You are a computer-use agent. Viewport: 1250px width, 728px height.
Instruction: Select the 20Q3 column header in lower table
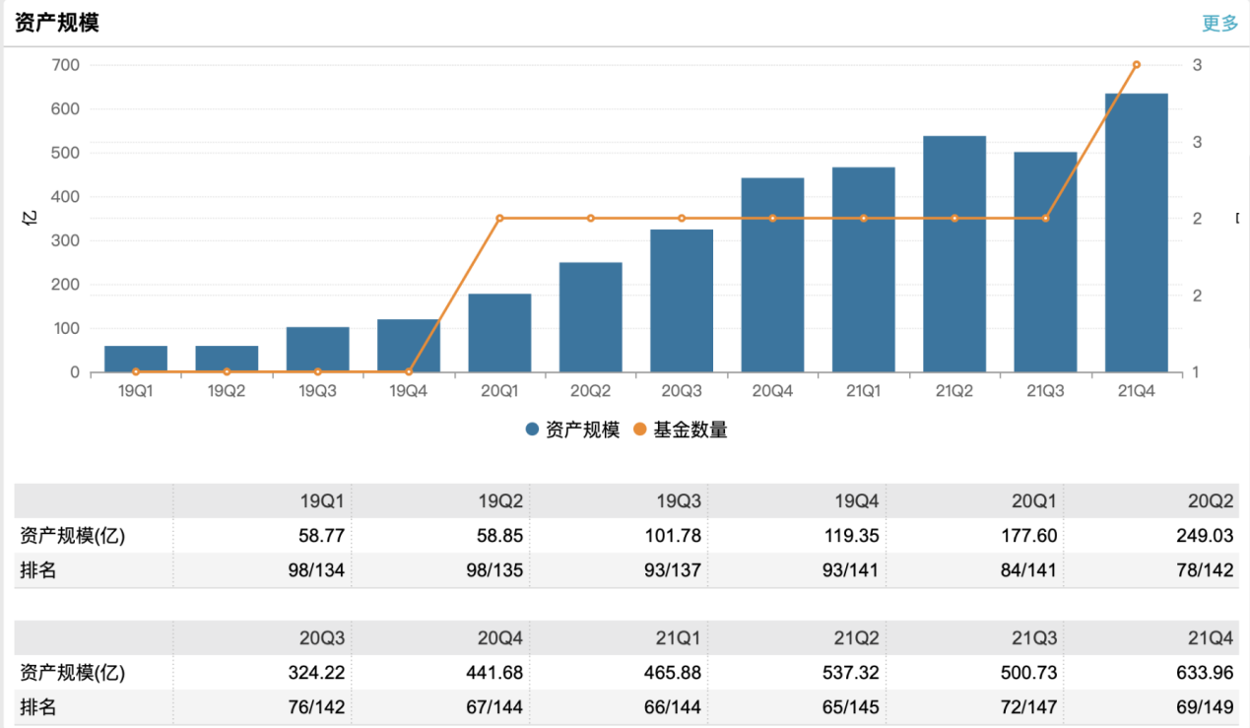(x=322, y=638)
